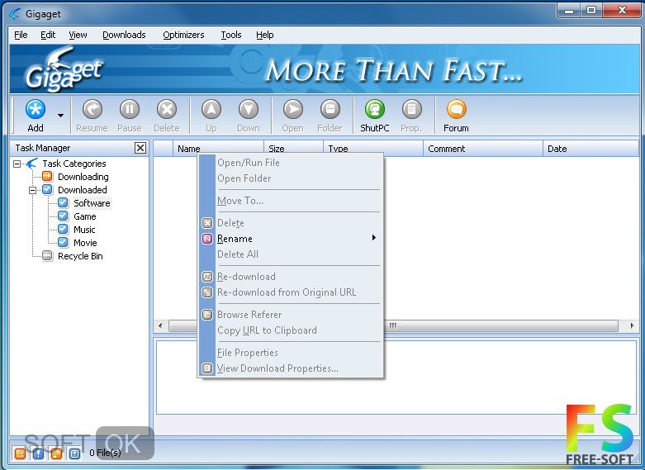Click Delete in the context menu
Image resolution: width=645 pixels, height=470 pixels.
pyautogui.click(x=291, y=223)
